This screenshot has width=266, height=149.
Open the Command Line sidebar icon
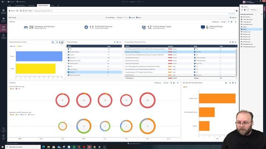pos(4,130)
